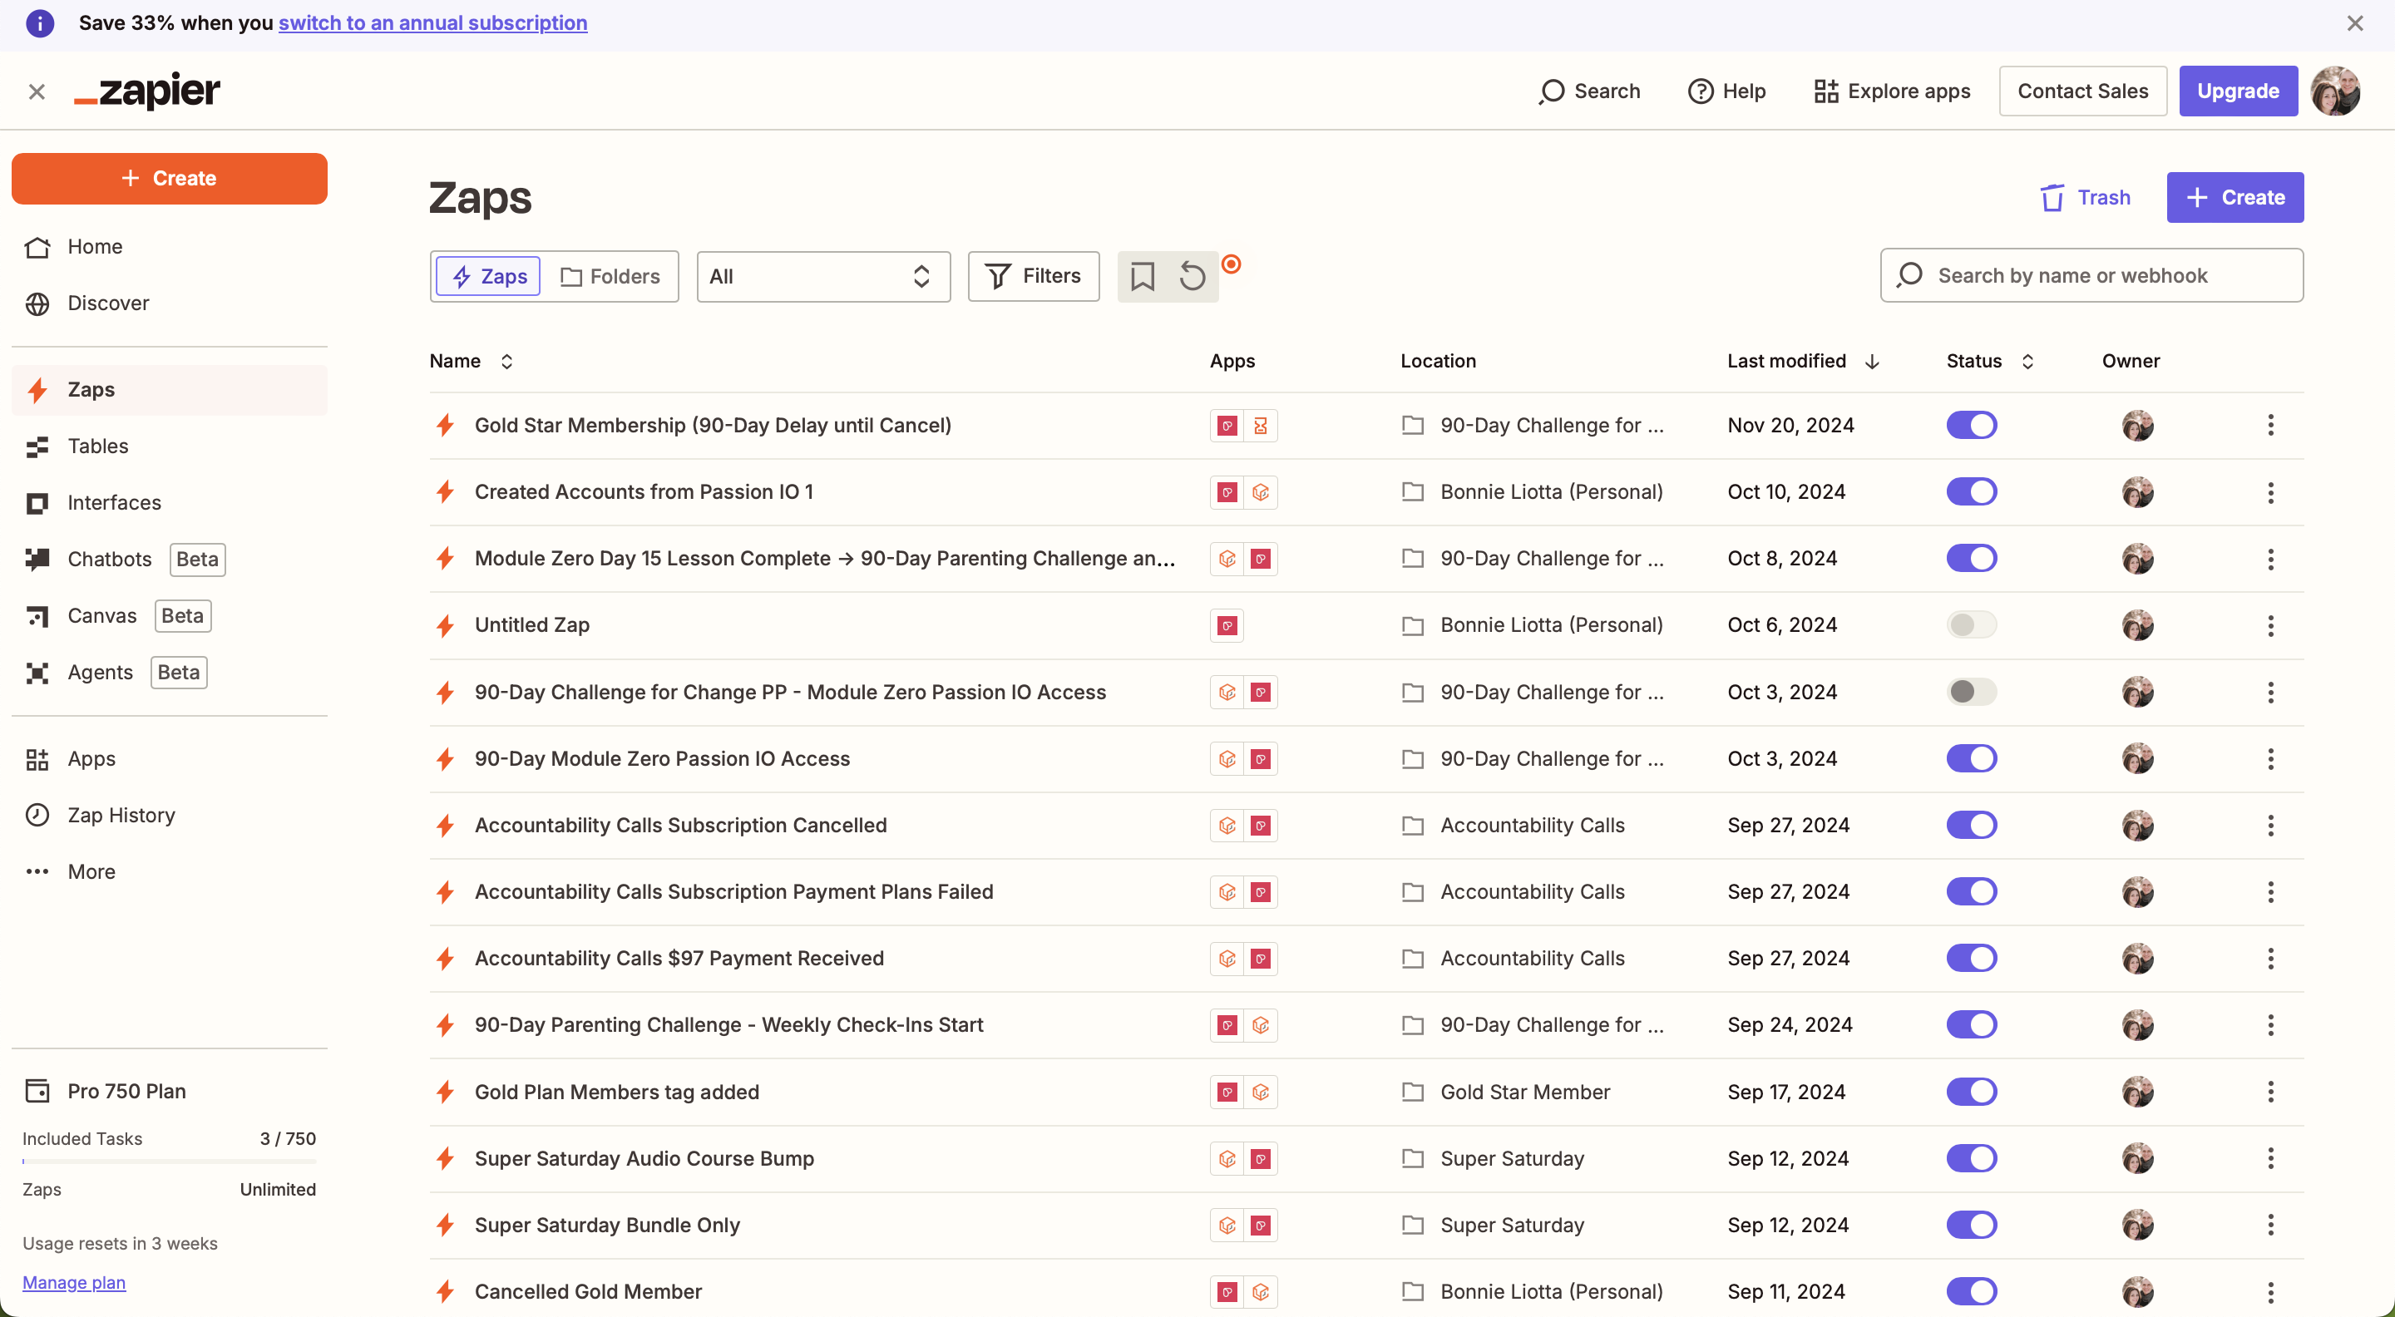Image resolution: width=2395 pixels, height=1317 pixels.
Task: Open Interfaces in the sidebar
Action: (113, 503)
